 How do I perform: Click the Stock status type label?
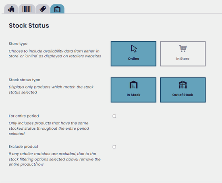coord(25,80)
